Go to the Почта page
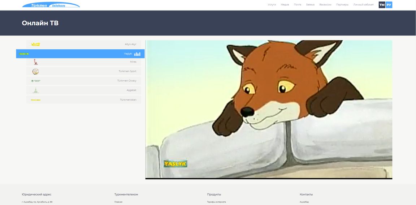416x205 pixels. pos(297,5)
